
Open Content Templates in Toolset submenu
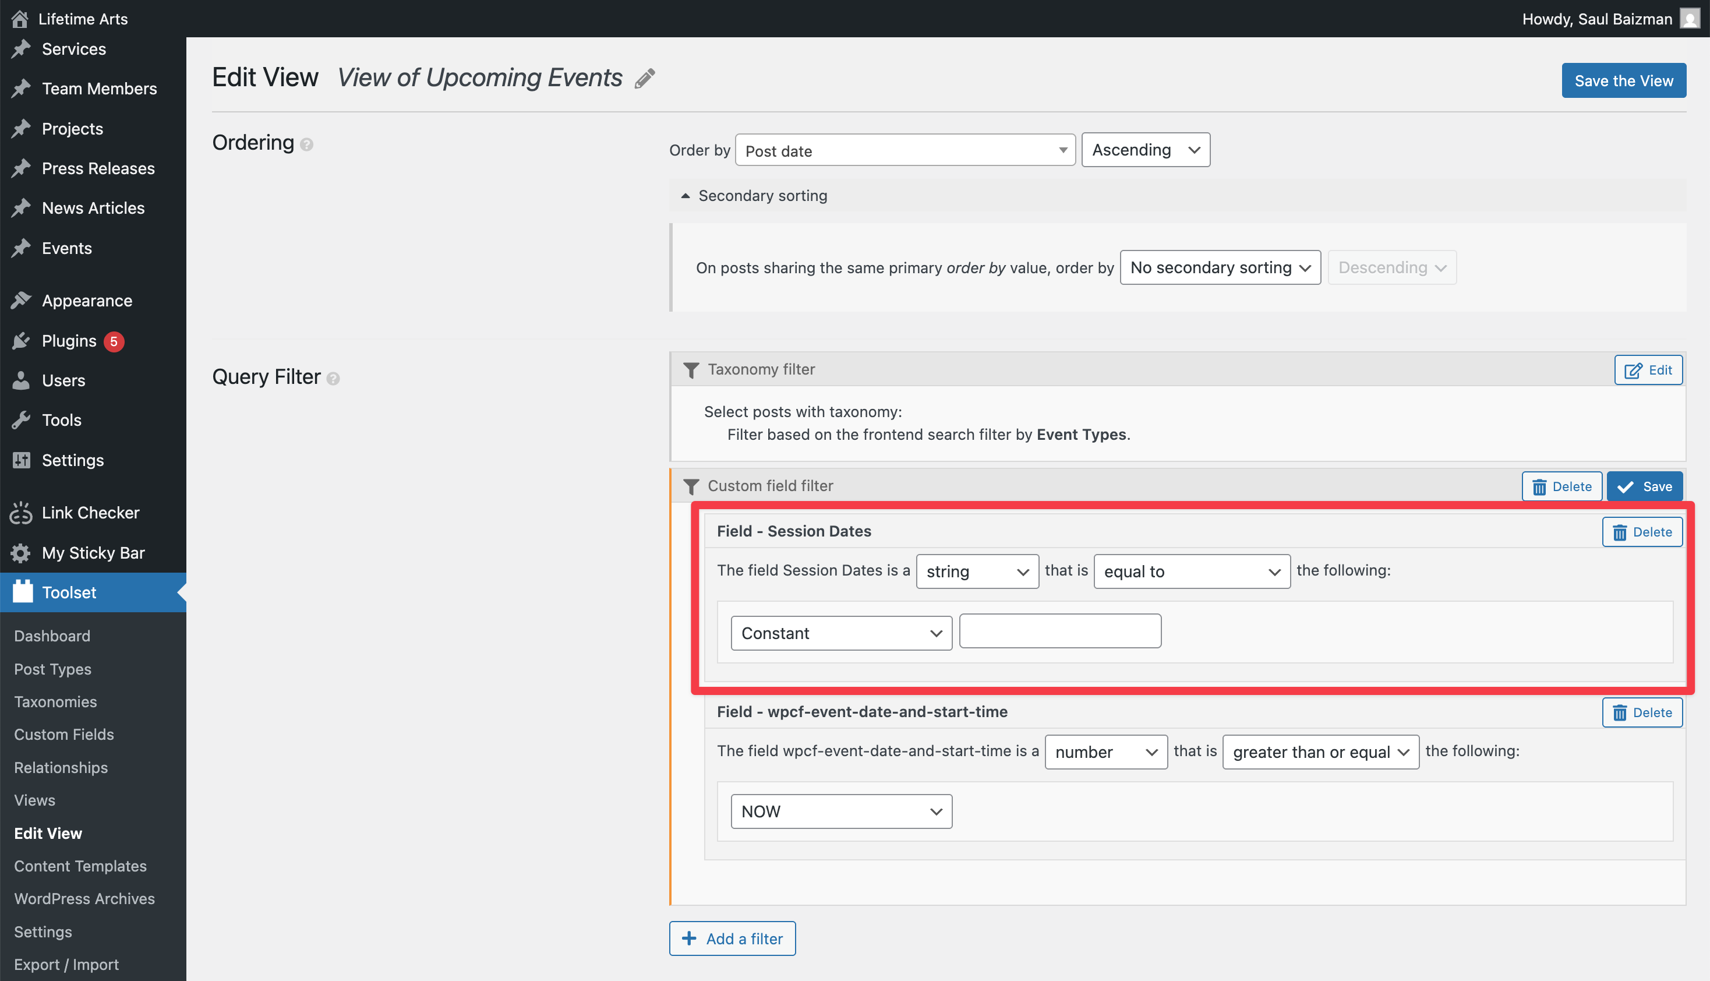(80, 866)
